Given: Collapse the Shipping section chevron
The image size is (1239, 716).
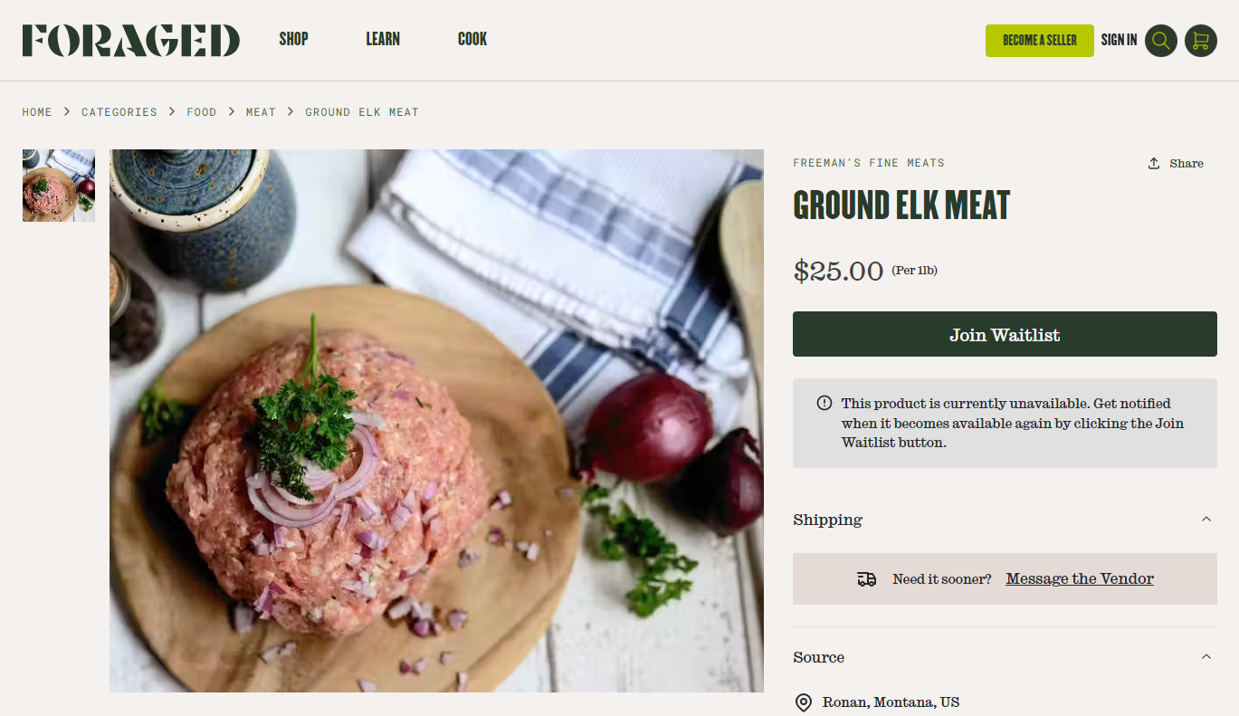Looking at the screenshot, I should 1206,520.
